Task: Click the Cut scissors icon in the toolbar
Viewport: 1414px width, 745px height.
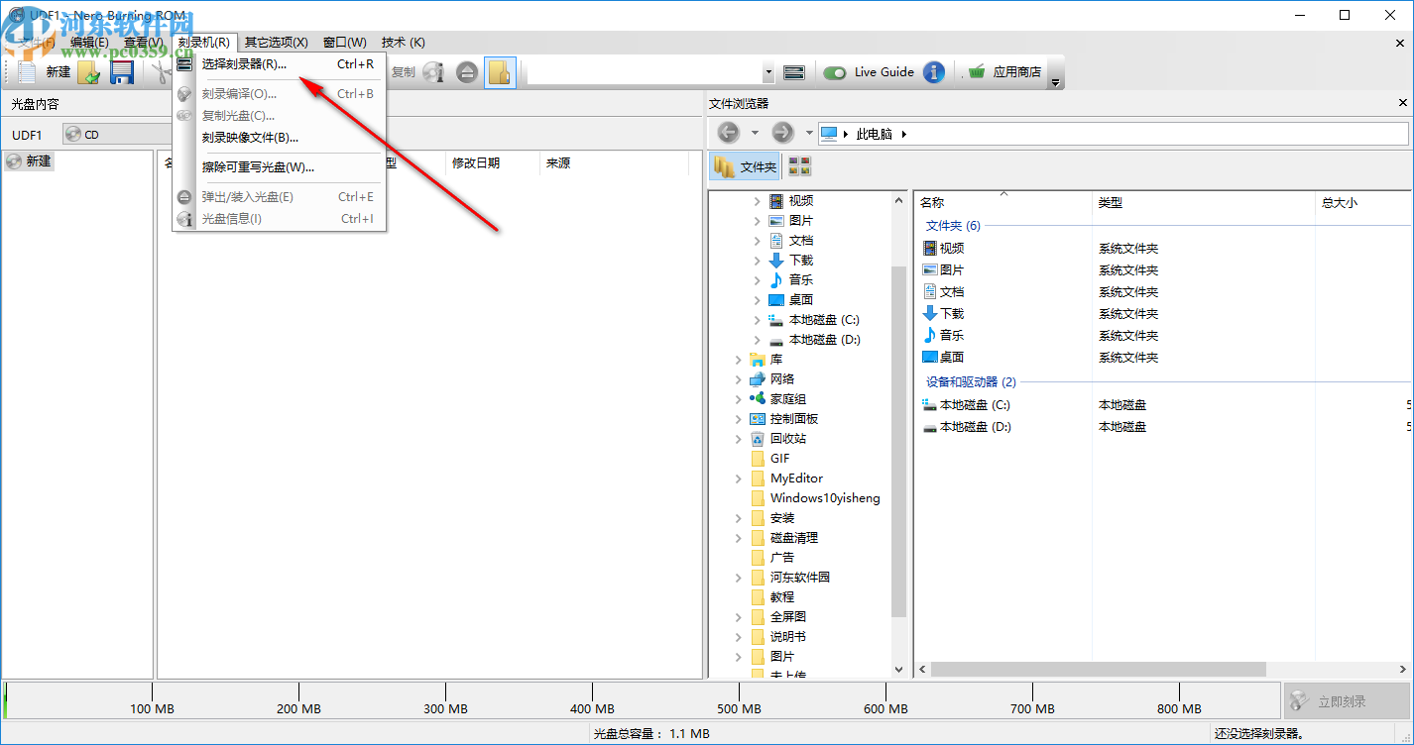Action: (161, 72)
